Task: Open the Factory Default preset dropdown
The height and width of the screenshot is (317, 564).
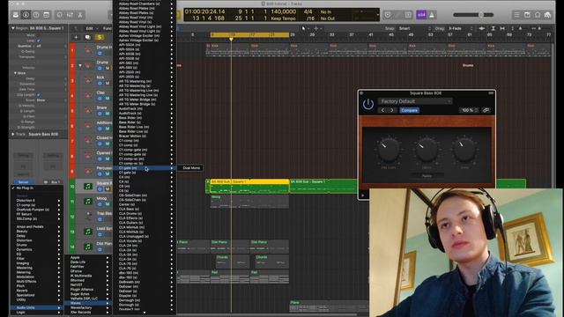Action: (x=415, y=101)
